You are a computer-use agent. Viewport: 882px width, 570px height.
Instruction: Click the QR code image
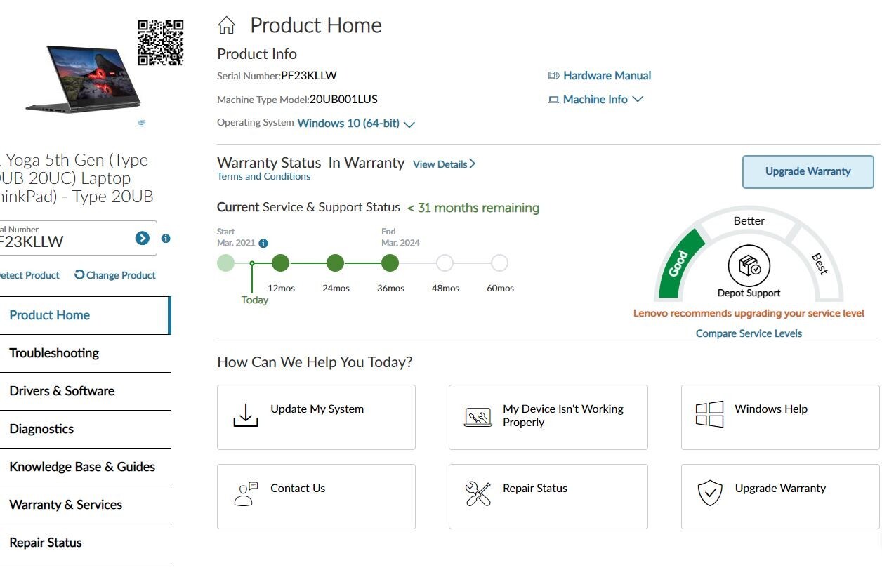161,43
